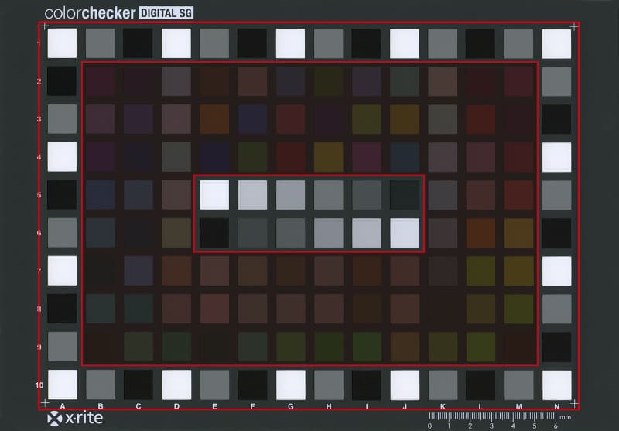Pick the olive green patch I3
Image resolution: width=619 pixels, height=431 pixels.
(x=367, y=119)
